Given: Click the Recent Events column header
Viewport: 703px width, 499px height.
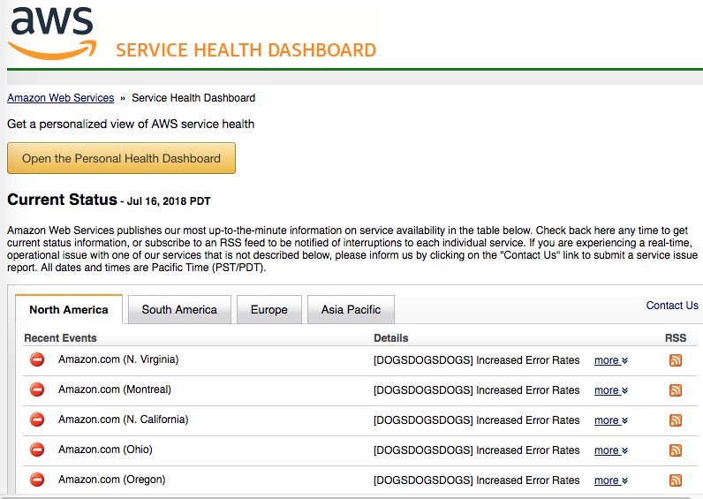Looking at the screenshot, I should click(x=61, y=338).
